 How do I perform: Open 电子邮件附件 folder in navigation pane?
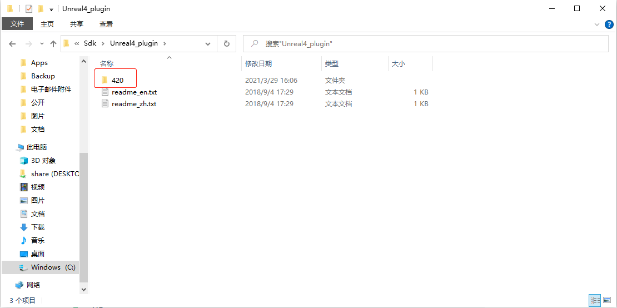pos(51,90)
